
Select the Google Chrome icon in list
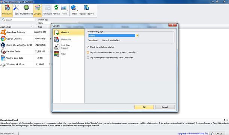click(3, 39)
